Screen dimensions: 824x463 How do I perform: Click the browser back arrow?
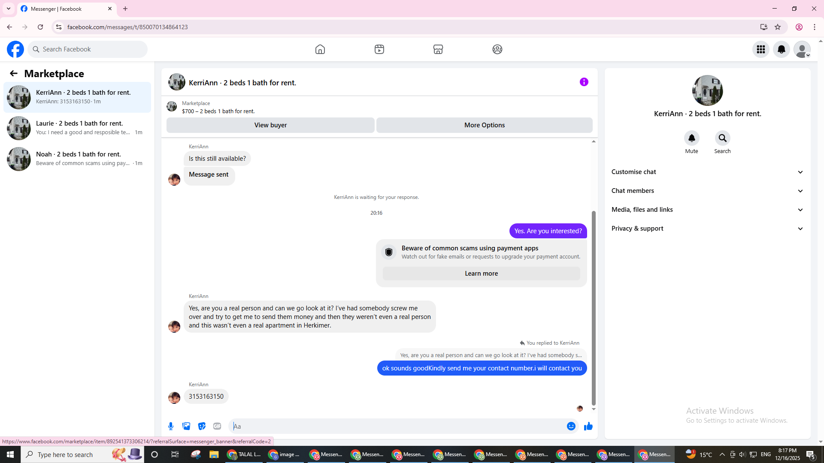coord(9,27)
